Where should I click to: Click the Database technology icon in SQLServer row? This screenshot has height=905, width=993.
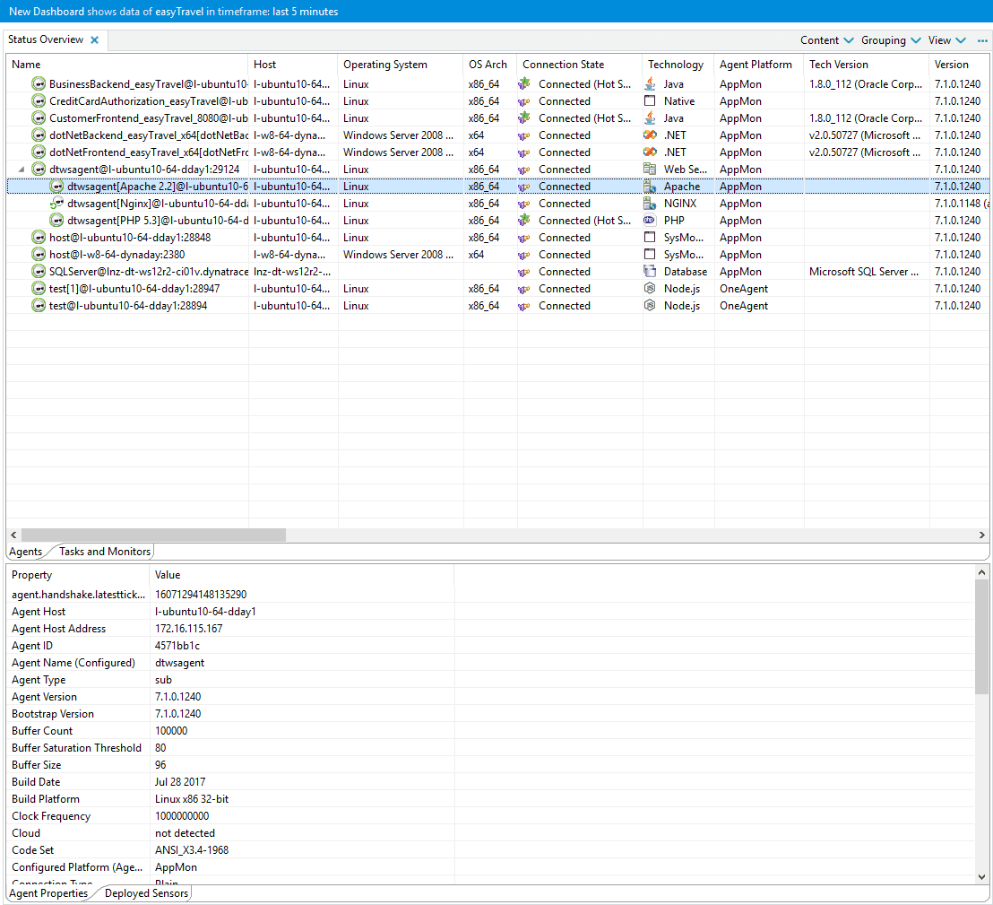(x=650, y=271)
